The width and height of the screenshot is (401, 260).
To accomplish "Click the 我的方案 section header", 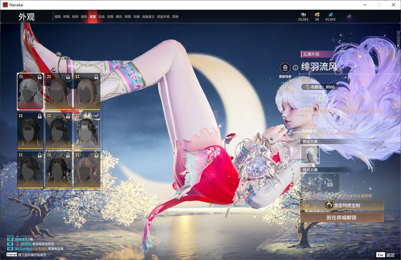I will [x=310, y=170].
